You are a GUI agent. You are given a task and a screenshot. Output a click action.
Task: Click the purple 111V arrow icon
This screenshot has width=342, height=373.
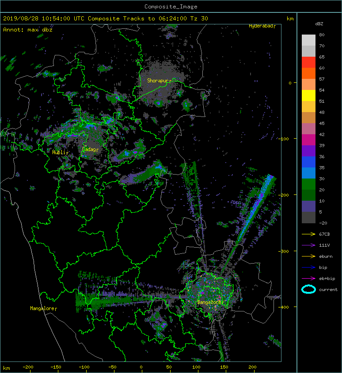tap(308, 245)
